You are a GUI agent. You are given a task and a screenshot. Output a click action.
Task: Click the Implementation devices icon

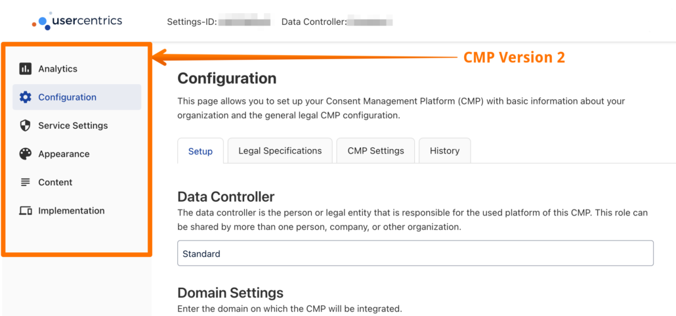[26, 211]
